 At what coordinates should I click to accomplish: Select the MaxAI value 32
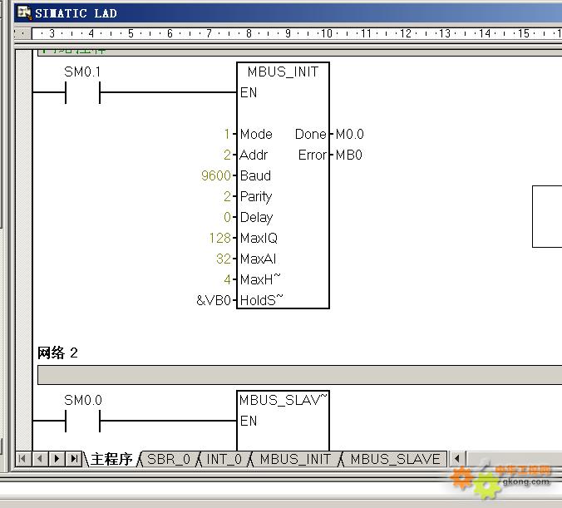click(224, 259)
